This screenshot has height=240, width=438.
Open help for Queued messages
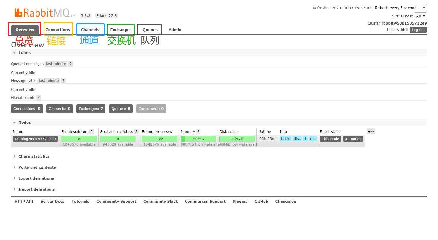(70, 64)
